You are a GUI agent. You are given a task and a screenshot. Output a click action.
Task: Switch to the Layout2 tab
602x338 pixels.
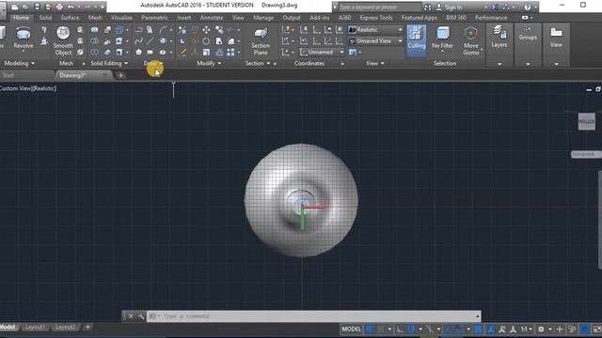click(65, 327)
